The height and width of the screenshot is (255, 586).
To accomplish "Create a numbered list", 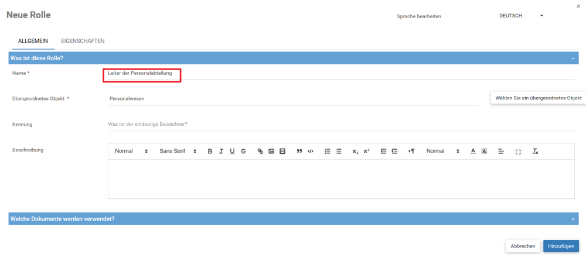I will point(328,151).
